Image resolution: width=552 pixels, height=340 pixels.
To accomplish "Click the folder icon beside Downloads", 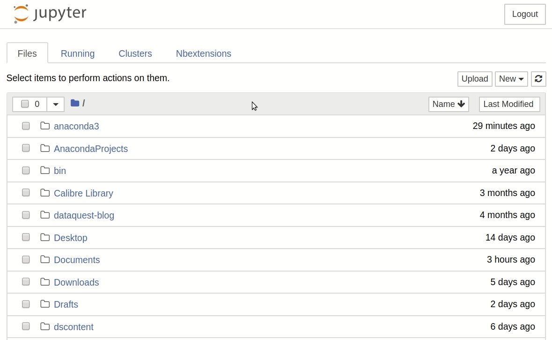I will (45, 282).
